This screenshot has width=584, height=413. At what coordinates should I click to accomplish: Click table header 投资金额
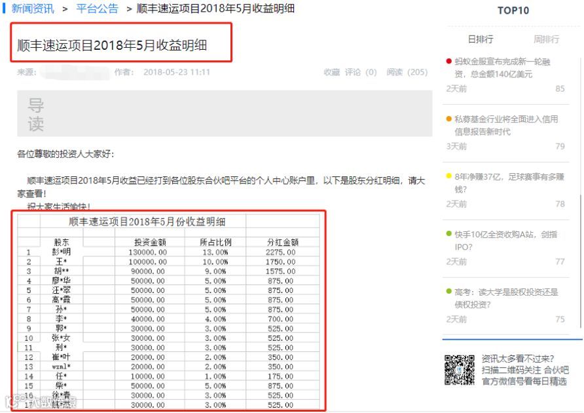(150, 242)
